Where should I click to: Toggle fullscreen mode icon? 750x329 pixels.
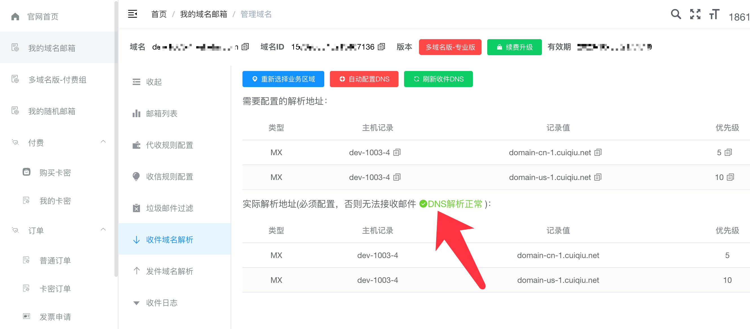[x=695, y=14]
